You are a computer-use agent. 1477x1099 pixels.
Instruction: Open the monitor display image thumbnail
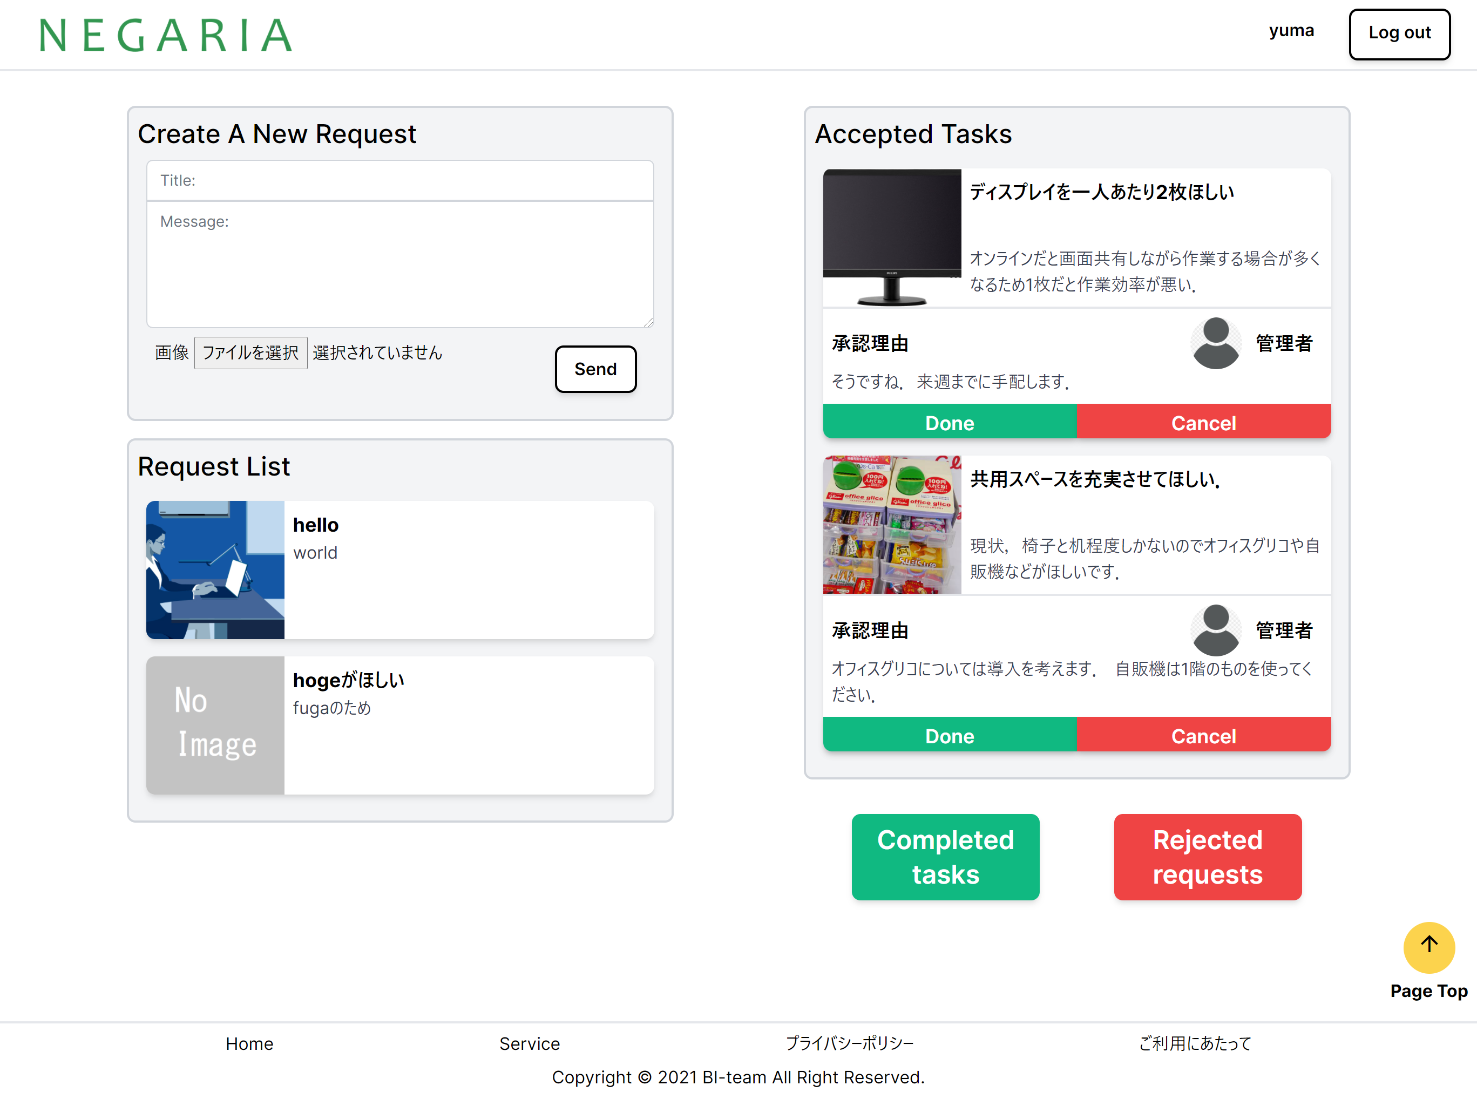(891, 238)
